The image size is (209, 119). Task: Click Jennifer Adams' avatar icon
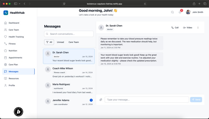pos(48,101)
